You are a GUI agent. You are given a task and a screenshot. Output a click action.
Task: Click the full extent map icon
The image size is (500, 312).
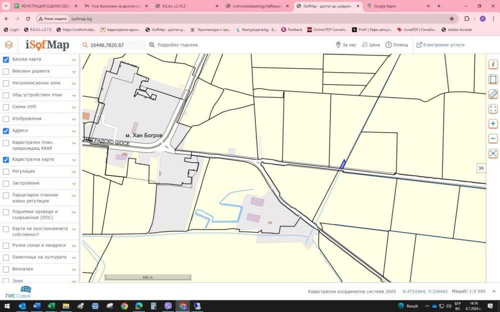click(493, 109)
